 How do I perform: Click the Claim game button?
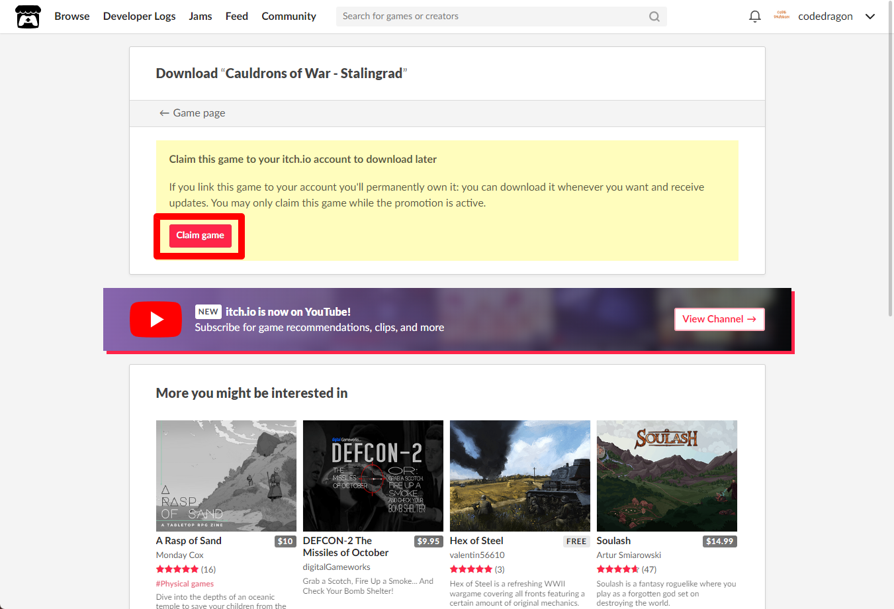(200, 236)
